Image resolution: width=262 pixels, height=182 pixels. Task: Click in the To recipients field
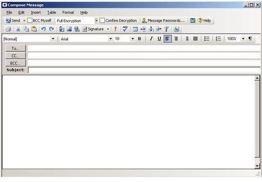144,48
